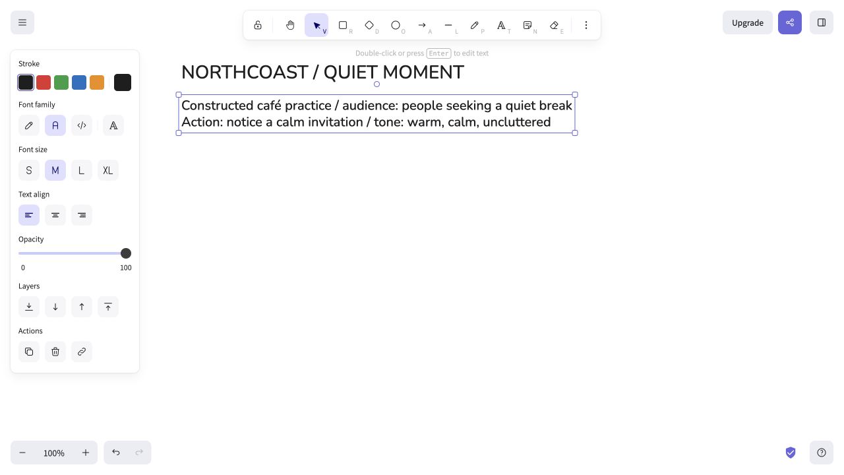844x475 pixels.
Task: Open the hamburger main menu
Action: click(x=22, y=22)
